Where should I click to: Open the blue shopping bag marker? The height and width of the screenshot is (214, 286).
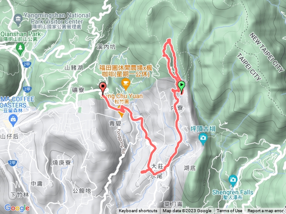coord(13,121)
